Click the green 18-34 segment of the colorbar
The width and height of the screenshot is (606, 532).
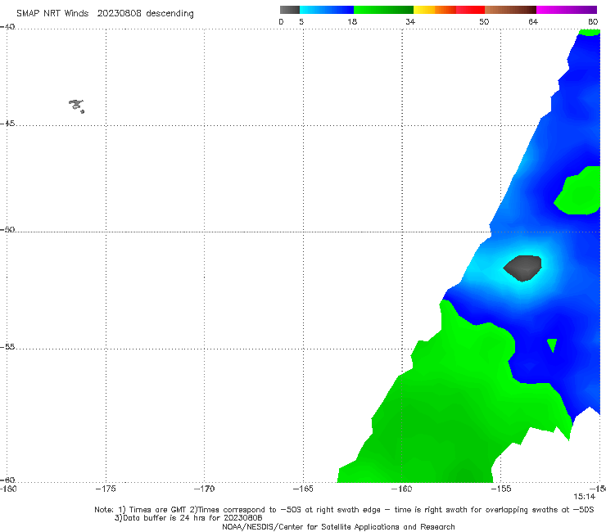[x=383, y=10]
